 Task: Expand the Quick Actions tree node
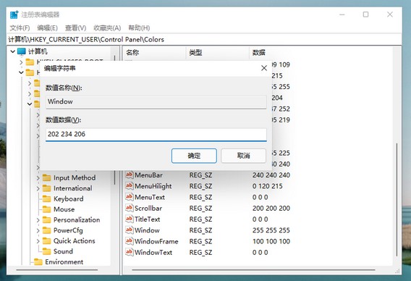tap(38, 241)
